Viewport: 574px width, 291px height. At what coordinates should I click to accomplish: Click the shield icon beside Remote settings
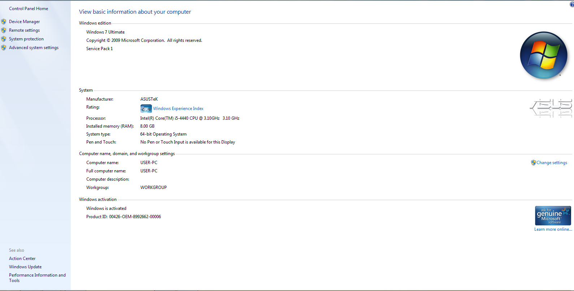[x=4, y=30]
